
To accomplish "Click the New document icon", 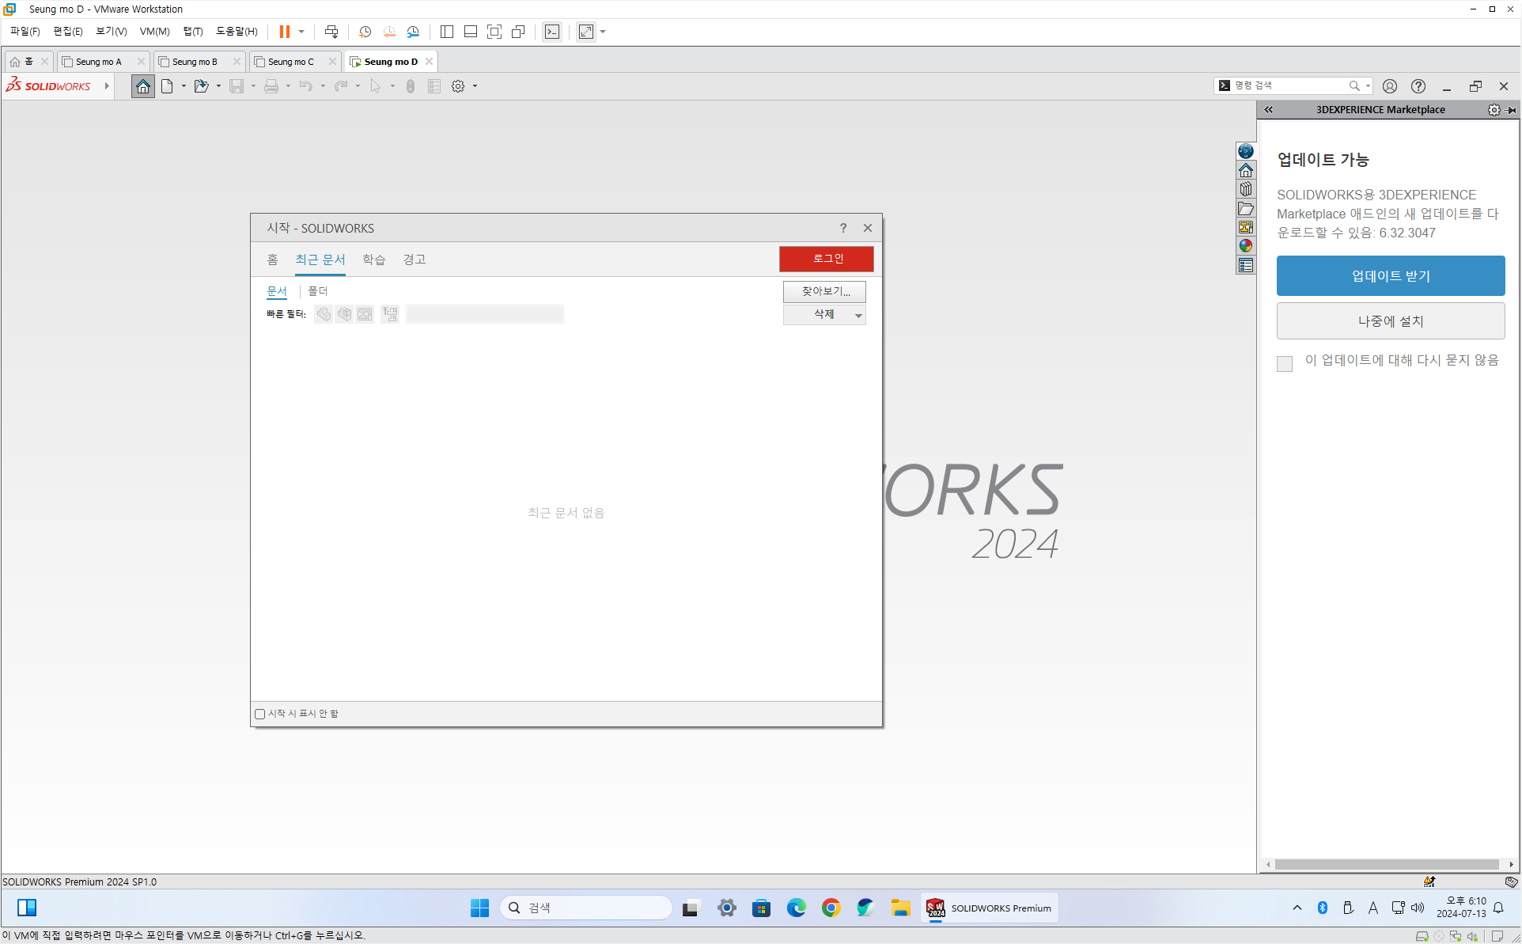I will [167, 86].
